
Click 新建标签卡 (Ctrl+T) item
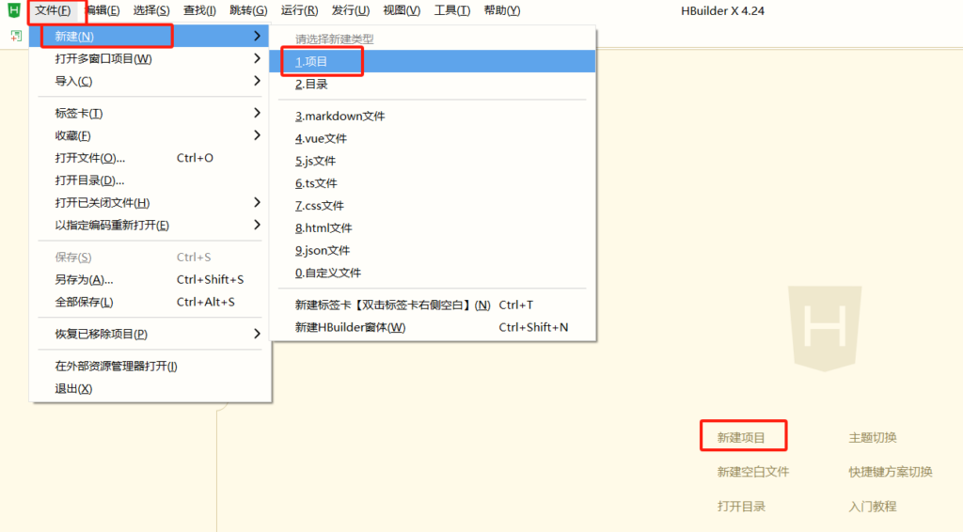click(x=433, y=305)
